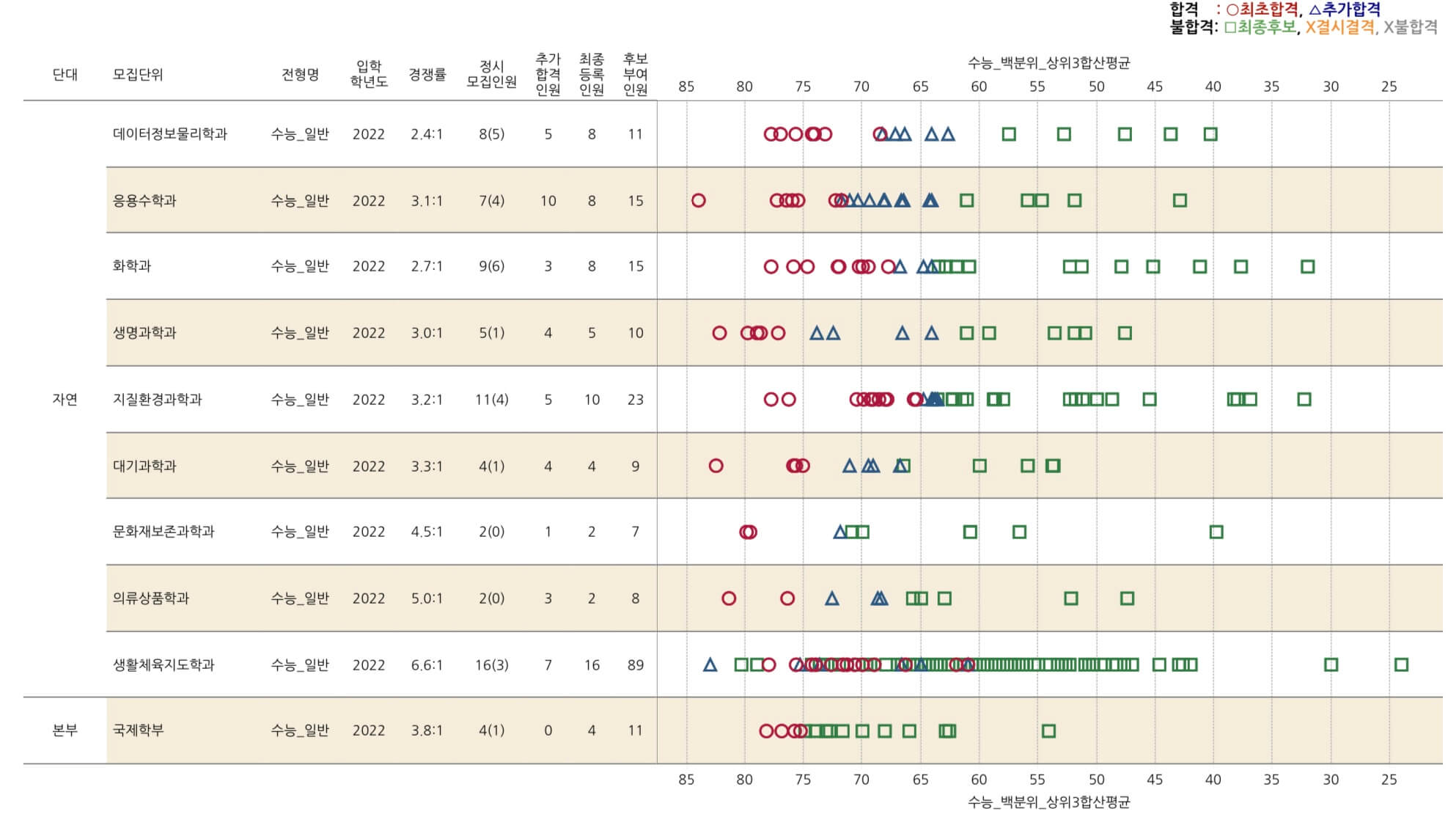The image size is (1448, 817).
Task: Click the 자연 college group label
Action: 65,400
